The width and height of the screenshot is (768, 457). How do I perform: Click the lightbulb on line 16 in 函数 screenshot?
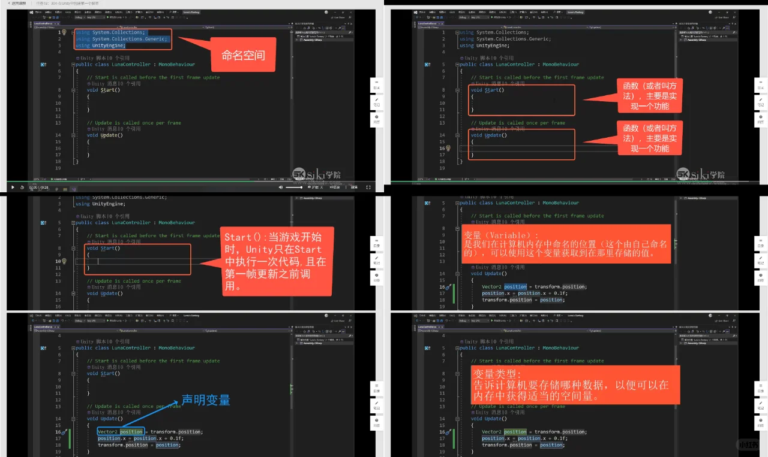click(447, 148)
